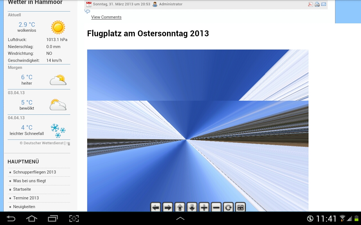Pan the panorama right with arrow button
361x225 pixels.
click(168, 207)
